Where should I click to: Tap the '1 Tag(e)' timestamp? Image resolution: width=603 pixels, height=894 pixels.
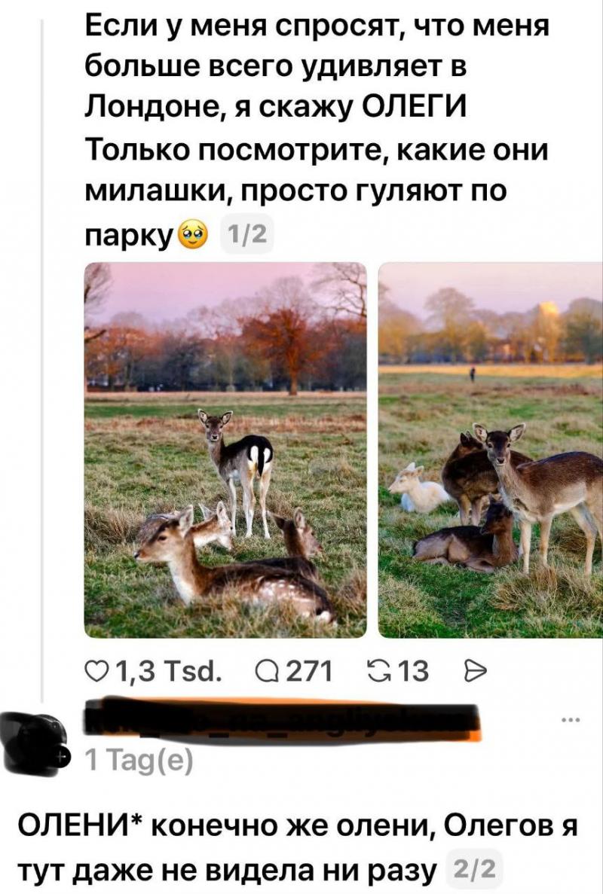[x=139, y=760]
